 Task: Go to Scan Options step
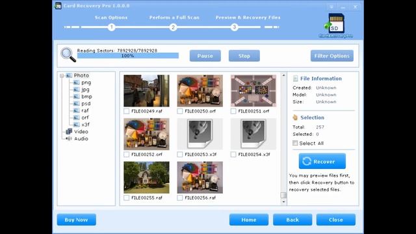pos(111,18)
